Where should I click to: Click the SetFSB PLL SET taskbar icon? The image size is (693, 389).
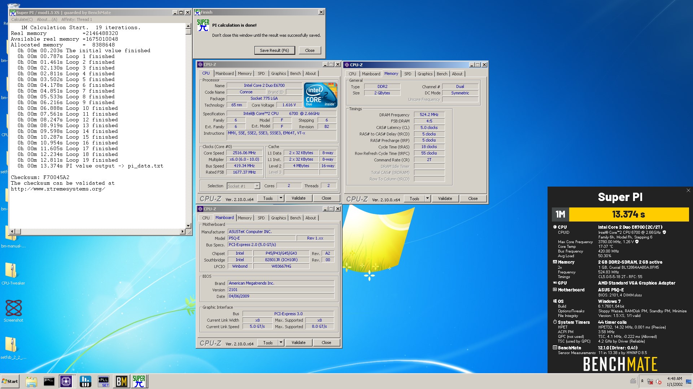pyautogui.click(x=104, y=381)
